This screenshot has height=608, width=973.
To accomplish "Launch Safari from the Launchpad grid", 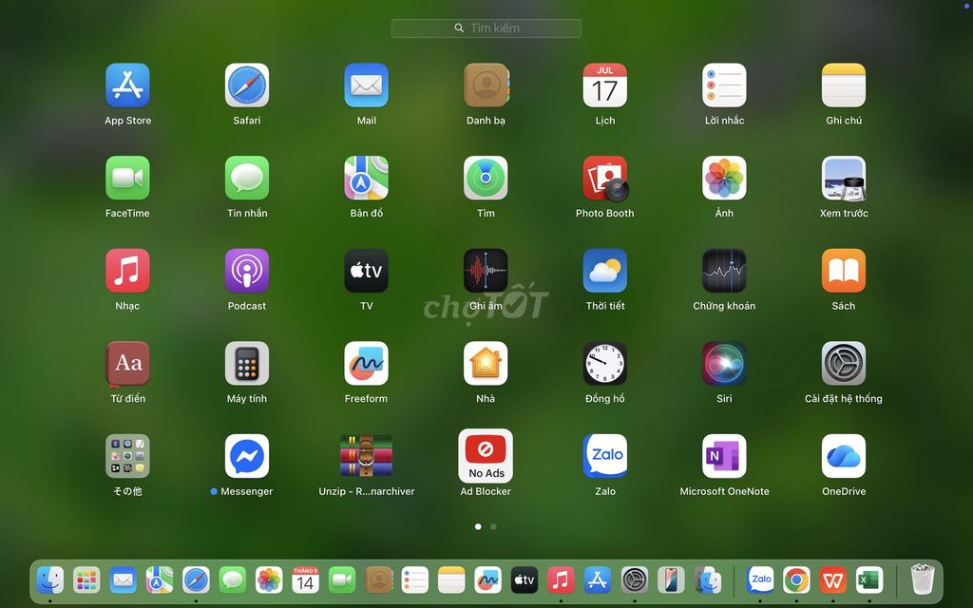I will tap(247, 85).
